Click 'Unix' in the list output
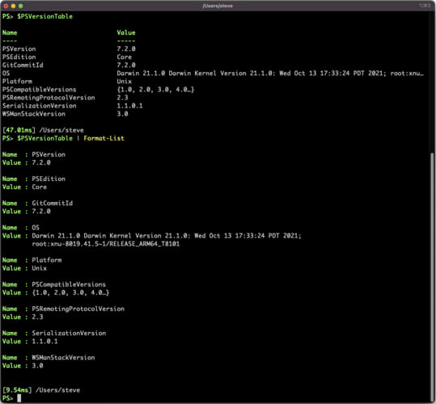 click(x=39, y=268)
